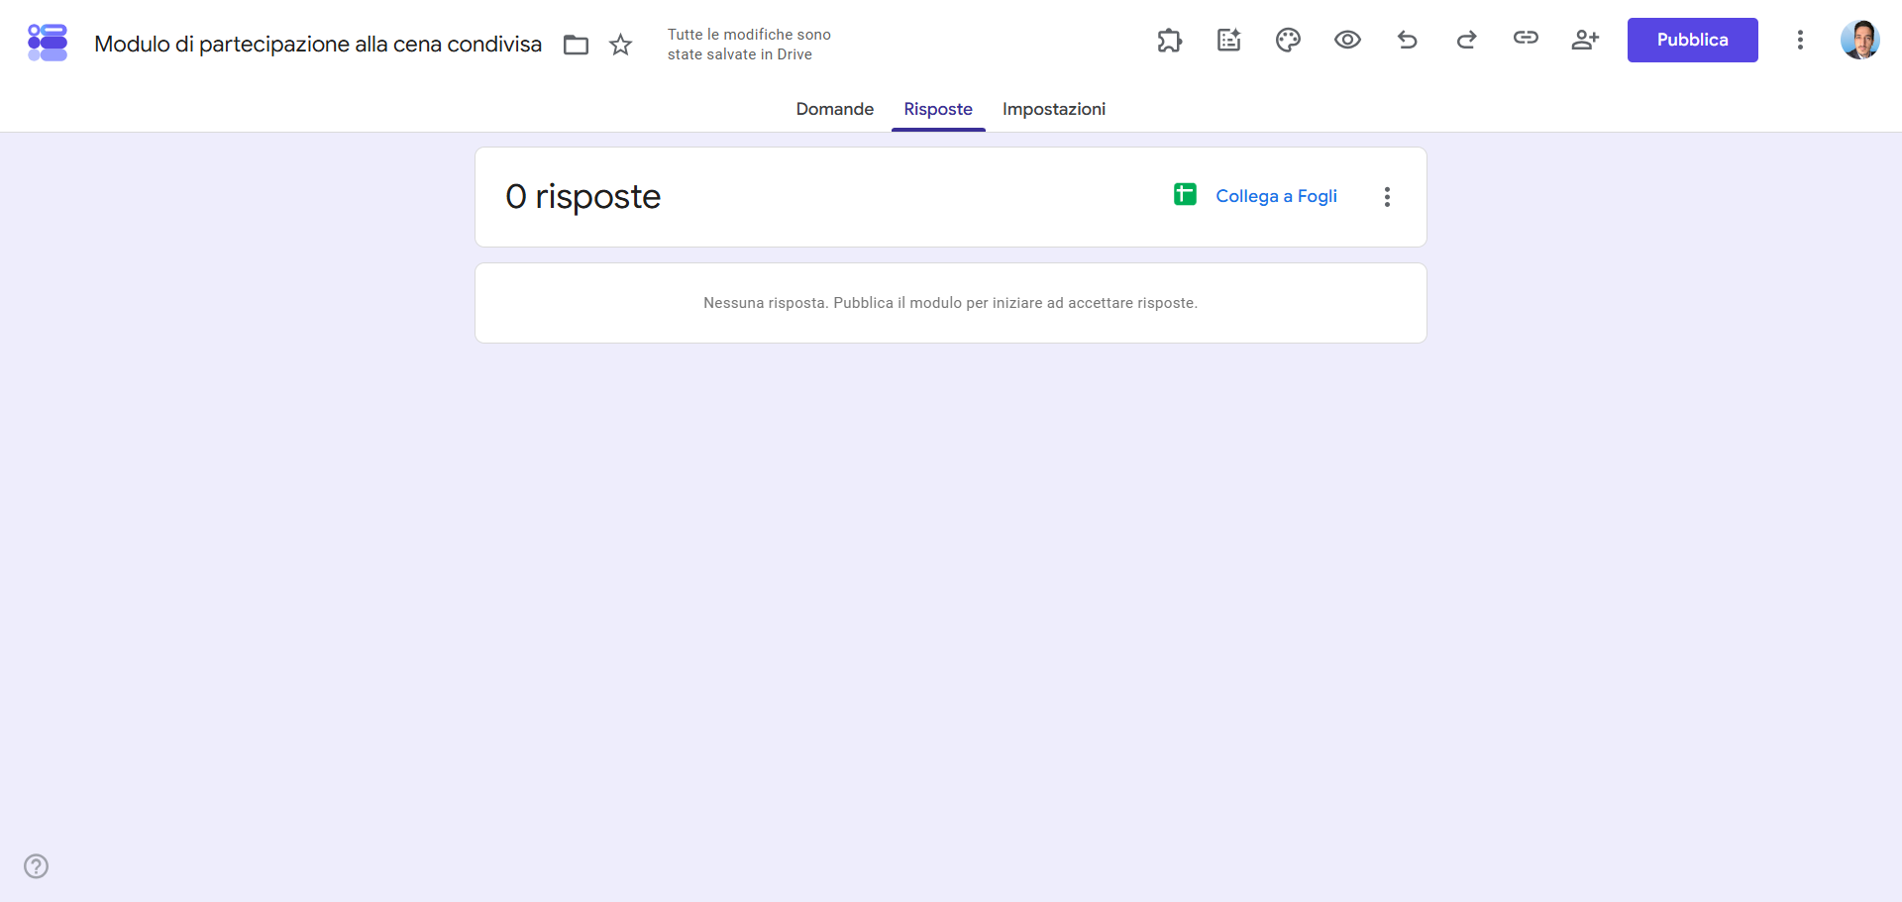Copy link with the chain icon
The image size is (1902, 902).
(x=1526, y=38)
